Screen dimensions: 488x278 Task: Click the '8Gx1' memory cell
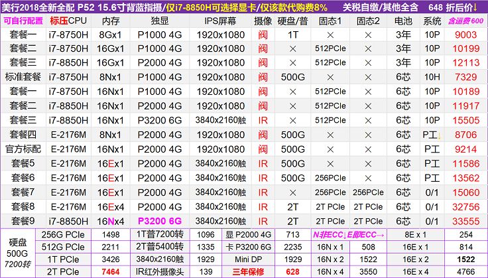111,35
